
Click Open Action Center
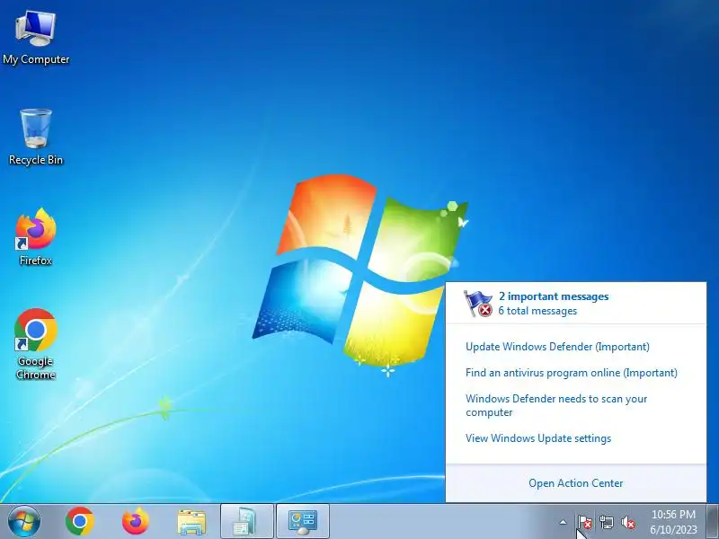tap(575, 483)
